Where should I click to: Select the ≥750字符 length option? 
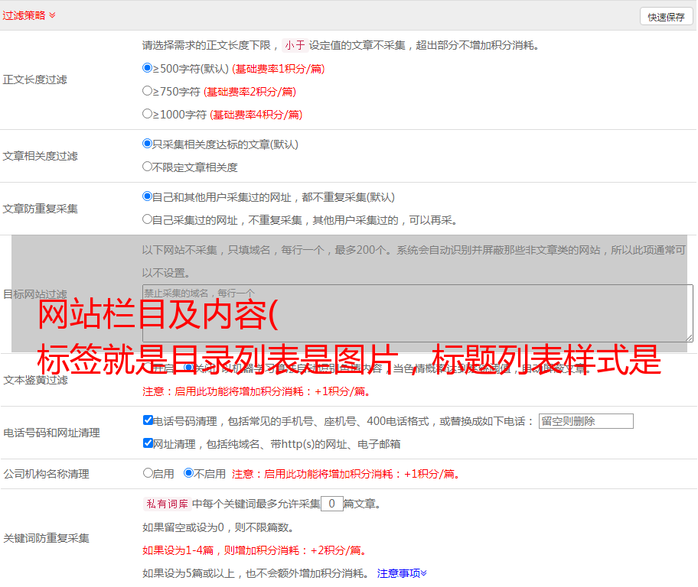[x=148, y=91]
